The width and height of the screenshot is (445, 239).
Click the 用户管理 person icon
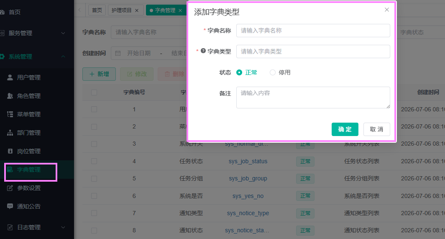[10, 77]
